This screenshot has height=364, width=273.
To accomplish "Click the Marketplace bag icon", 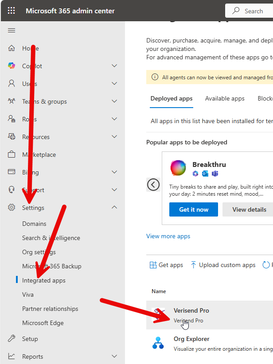I will (x=12, y=154).
